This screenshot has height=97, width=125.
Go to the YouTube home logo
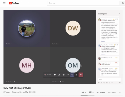click(14, 3)
